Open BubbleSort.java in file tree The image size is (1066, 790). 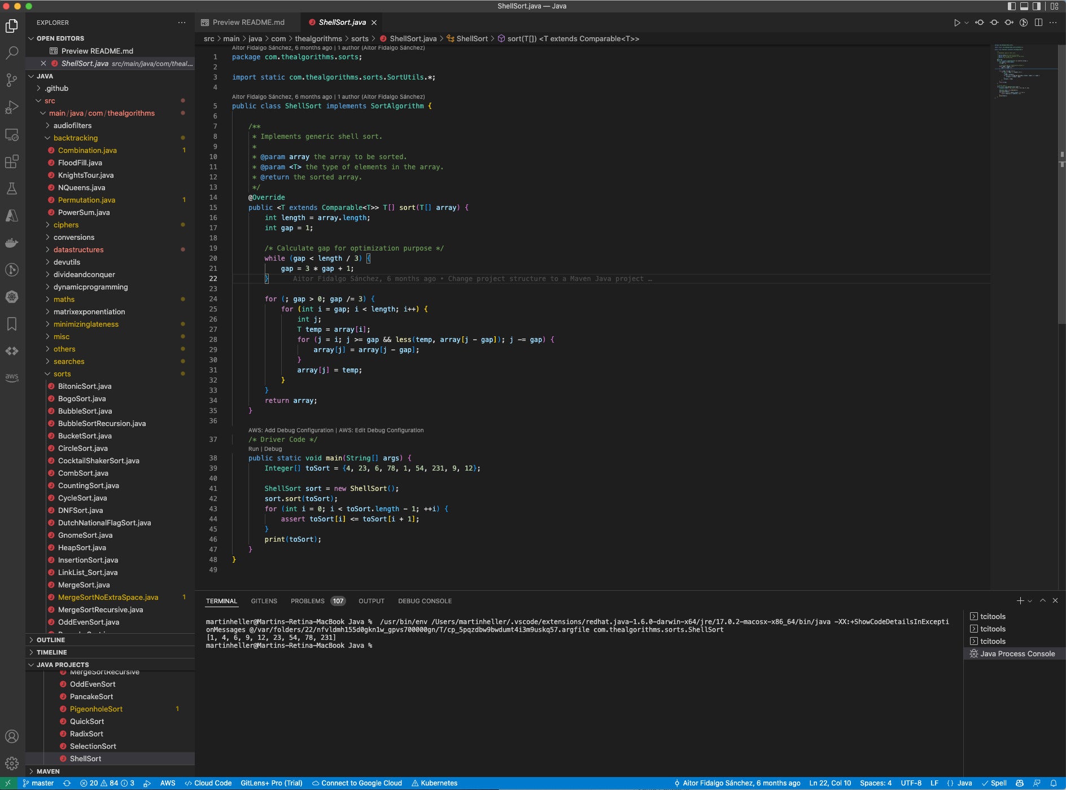[x=85, y=411]
